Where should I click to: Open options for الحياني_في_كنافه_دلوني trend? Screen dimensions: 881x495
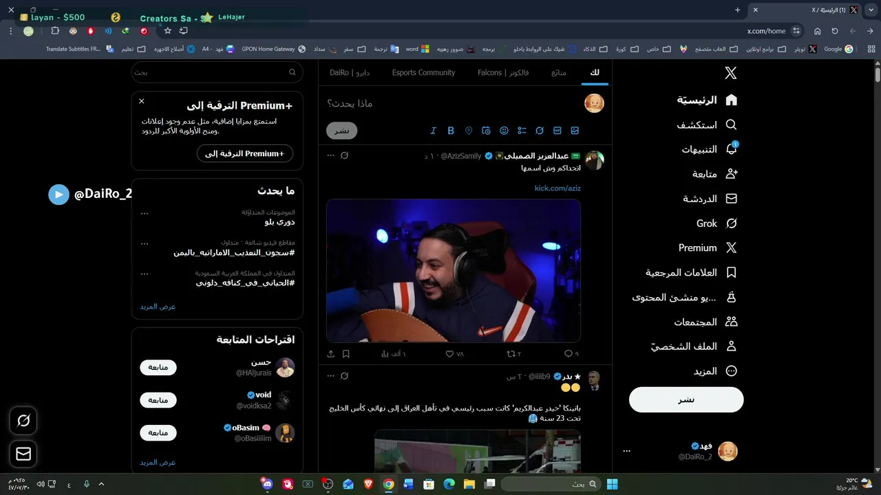[145, 274]
